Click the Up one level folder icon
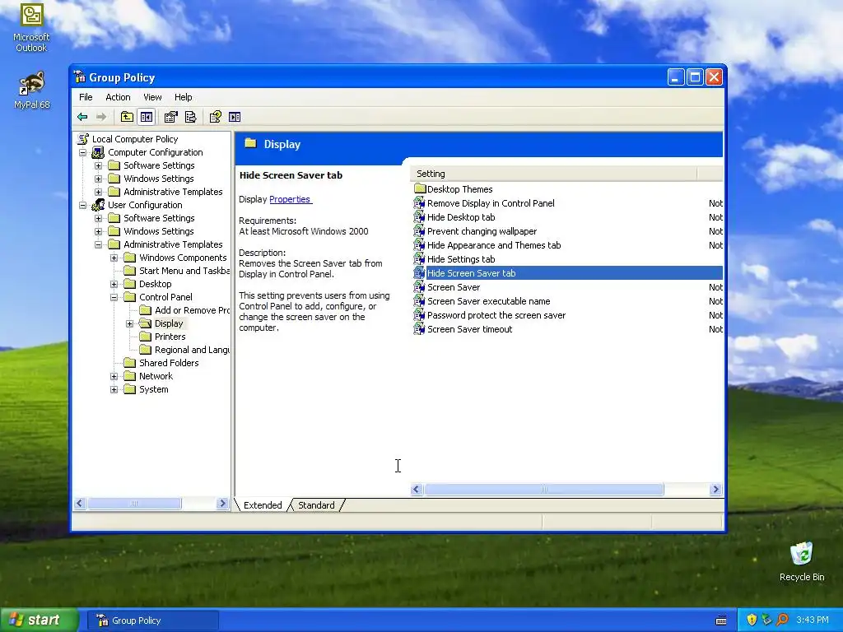Screen dimensions: 843x632 (127, 117)
